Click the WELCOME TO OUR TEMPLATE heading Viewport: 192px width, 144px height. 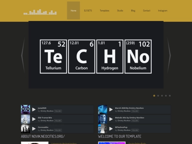(119, 137)
